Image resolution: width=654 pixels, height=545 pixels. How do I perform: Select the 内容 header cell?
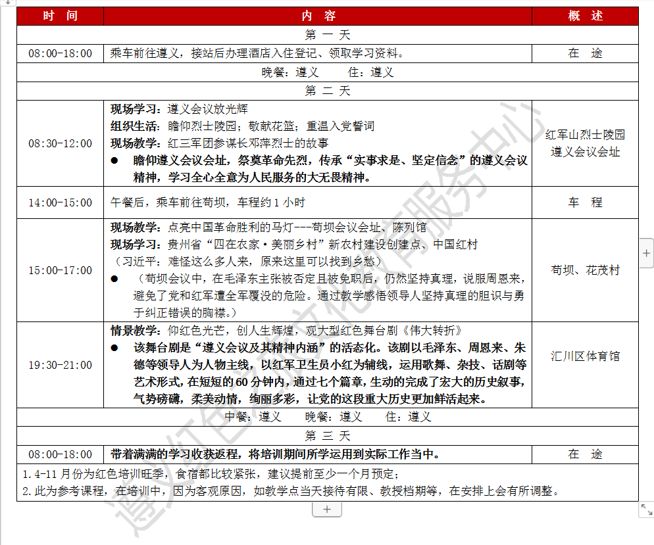[318, 16]
